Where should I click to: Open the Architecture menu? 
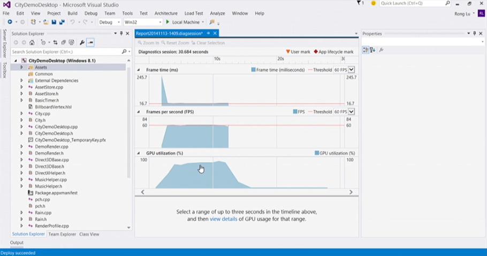[x=166, y=13]
